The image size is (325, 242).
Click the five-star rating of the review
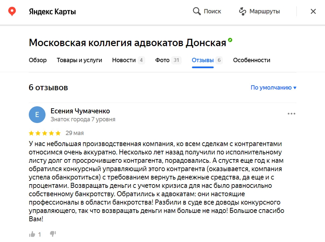click(x=45, y=133)
